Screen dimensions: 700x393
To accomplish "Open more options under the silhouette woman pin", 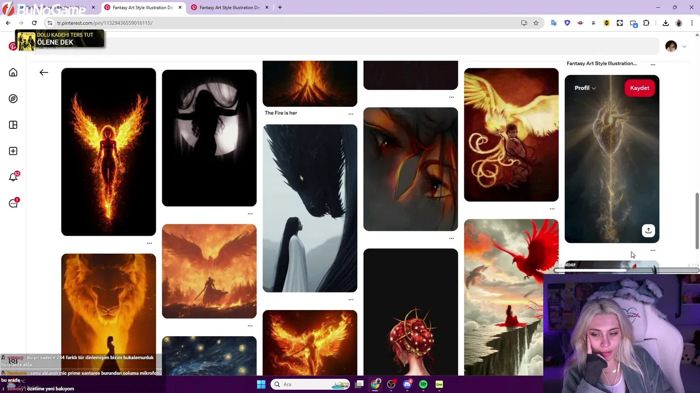I will coord(250,214).
